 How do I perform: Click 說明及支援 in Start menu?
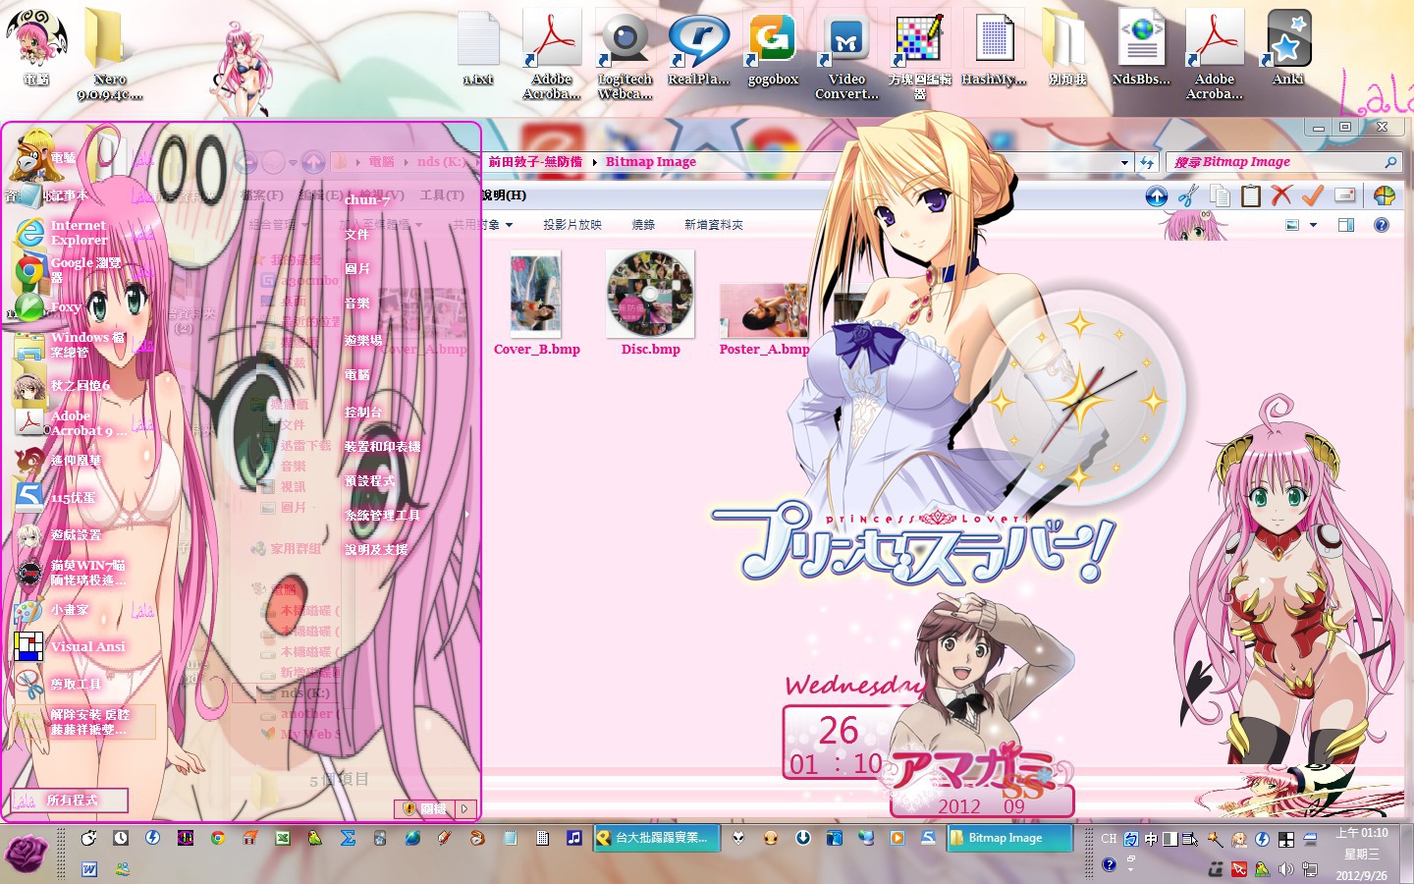point(376,549)
